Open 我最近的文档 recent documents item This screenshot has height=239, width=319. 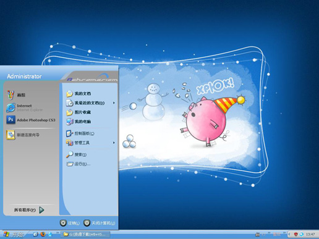(90, 103)
